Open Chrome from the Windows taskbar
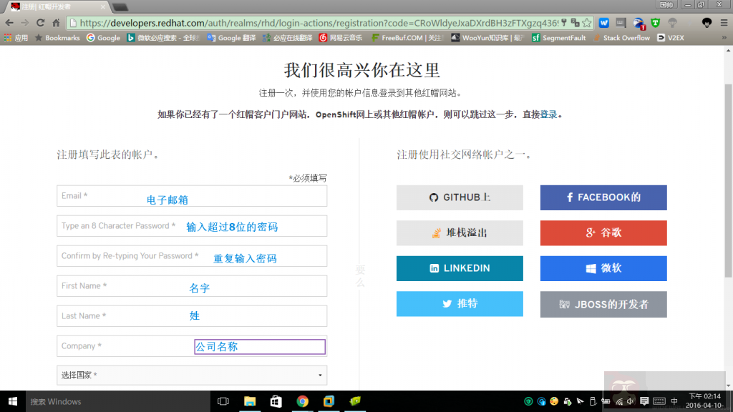 tap(302, 401)
